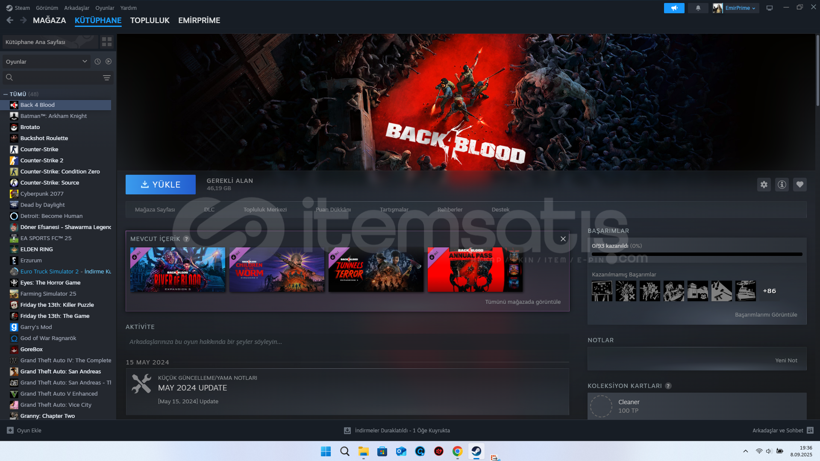Click the main page vertical scrollbar
The height and width of the screenshot is (461, 820).
(817, 70)
